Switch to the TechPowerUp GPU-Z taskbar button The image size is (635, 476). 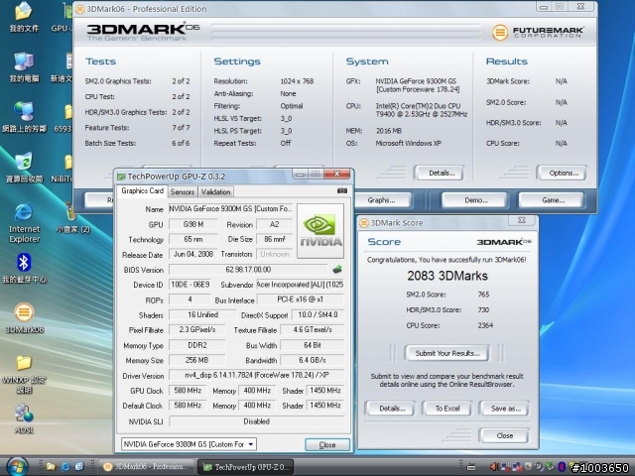click(246, 467)
